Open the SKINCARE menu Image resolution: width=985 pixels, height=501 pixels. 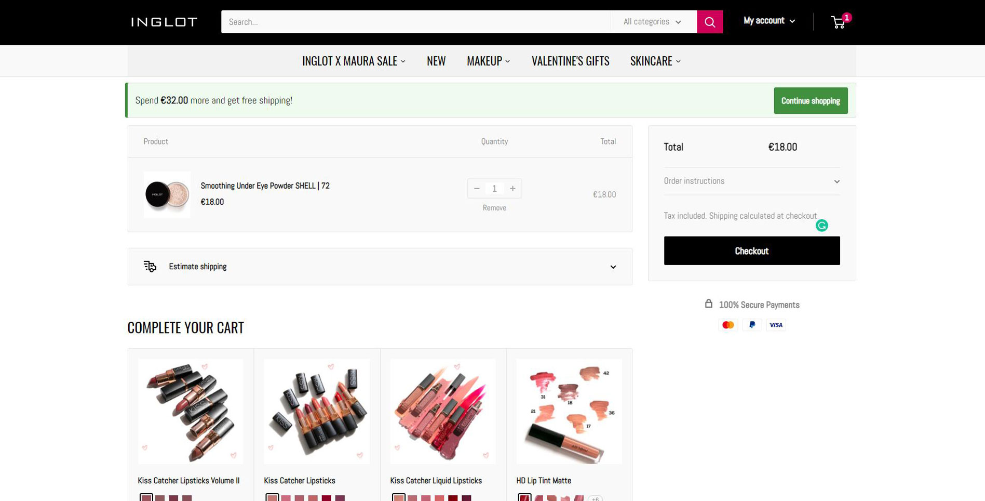tap(655, 61)
